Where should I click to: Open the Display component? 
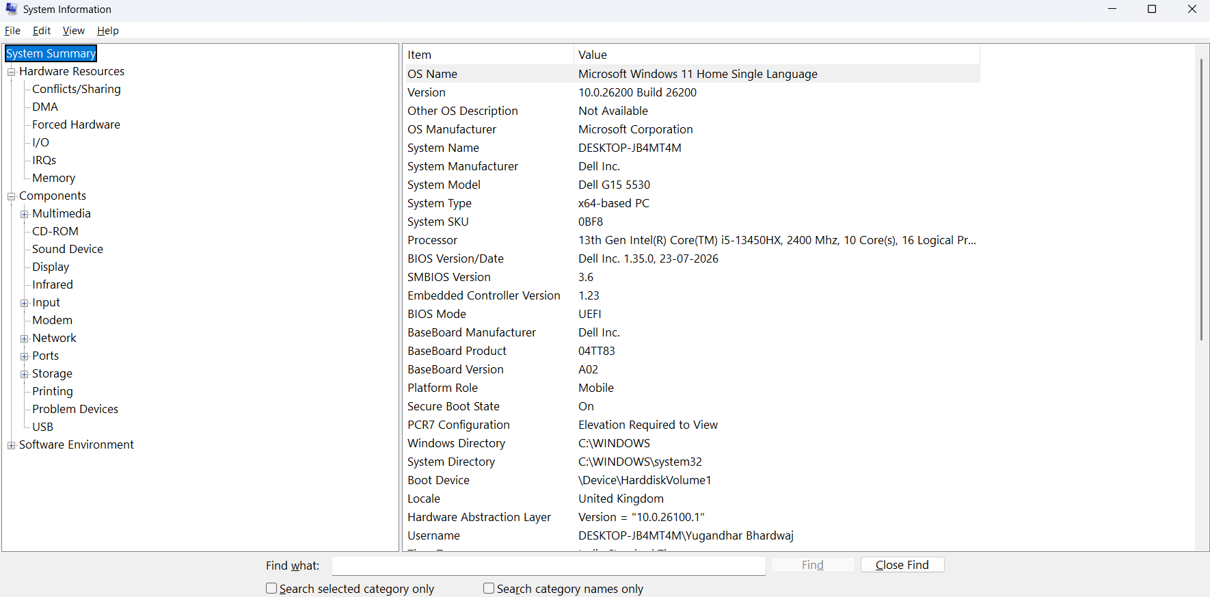(x=51, y=267)
